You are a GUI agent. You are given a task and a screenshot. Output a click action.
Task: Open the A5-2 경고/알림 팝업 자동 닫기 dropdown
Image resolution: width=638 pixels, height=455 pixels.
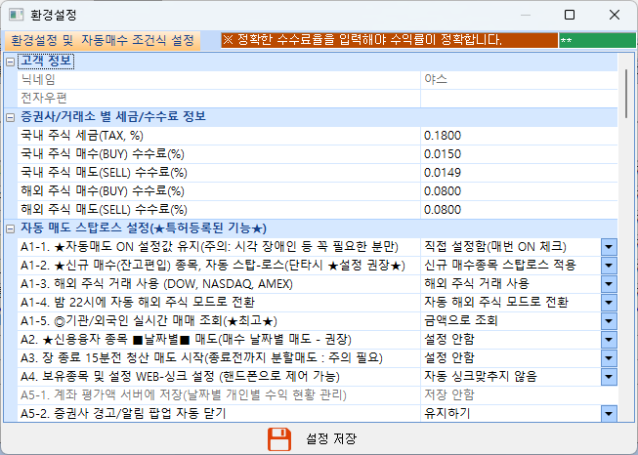point(608,414)
